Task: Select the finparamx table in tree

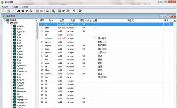Action: click(22, 91)
